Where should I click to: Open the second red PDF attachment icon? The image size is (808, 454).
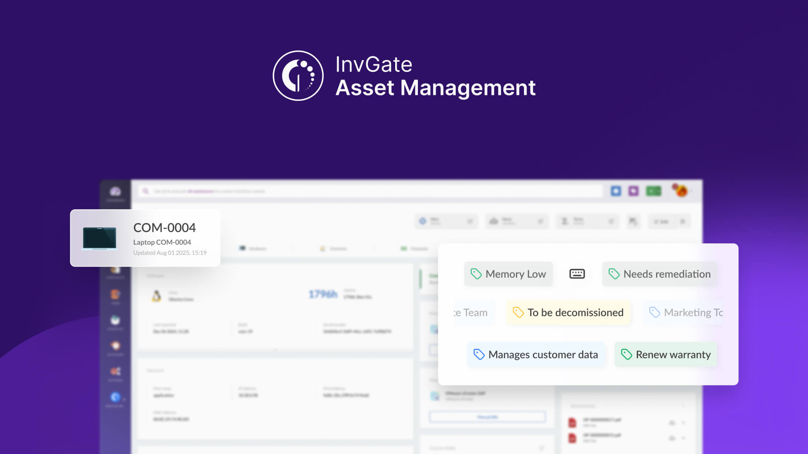tap(572, 438)
